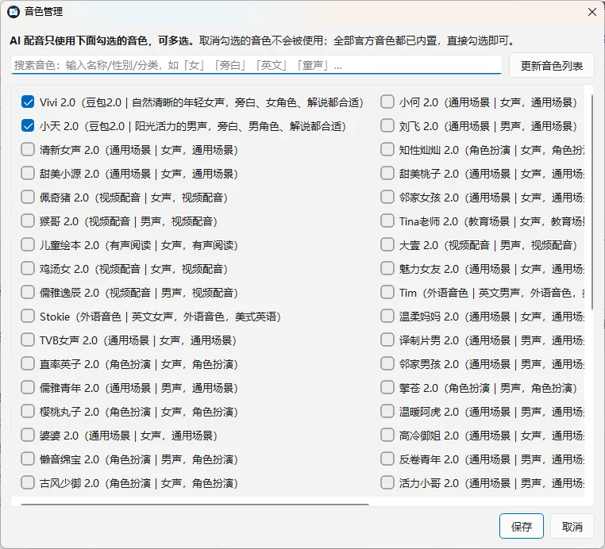Click the 搜索音色 search field
This screenshot has height=549, width=605.
point(256,65)
